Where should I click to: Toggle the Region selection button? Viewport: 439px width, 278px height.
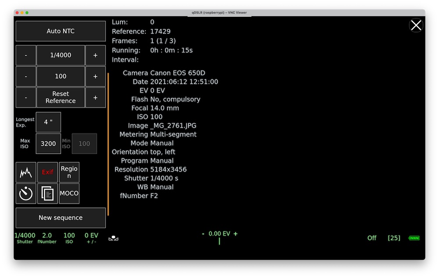[69, 172]
